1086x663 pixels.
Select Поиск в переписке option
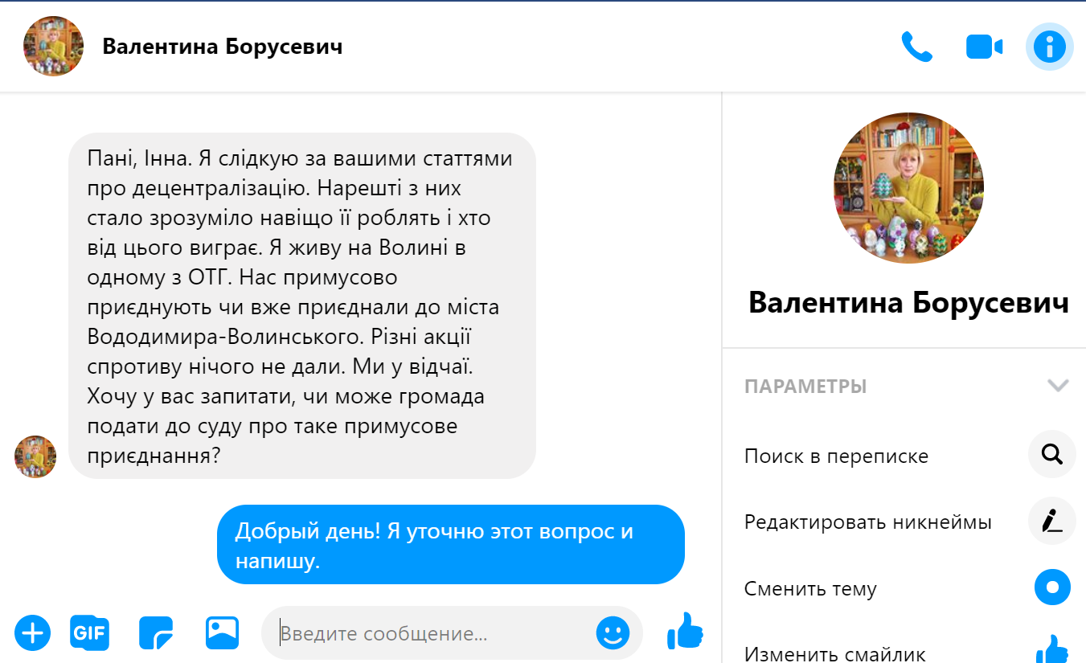click(x=836, y=456)
